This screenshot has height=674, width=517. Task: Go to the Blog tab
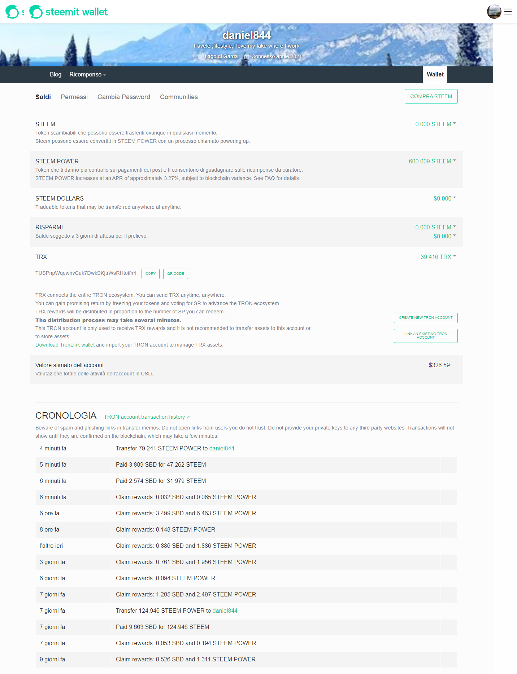[56, 75]
